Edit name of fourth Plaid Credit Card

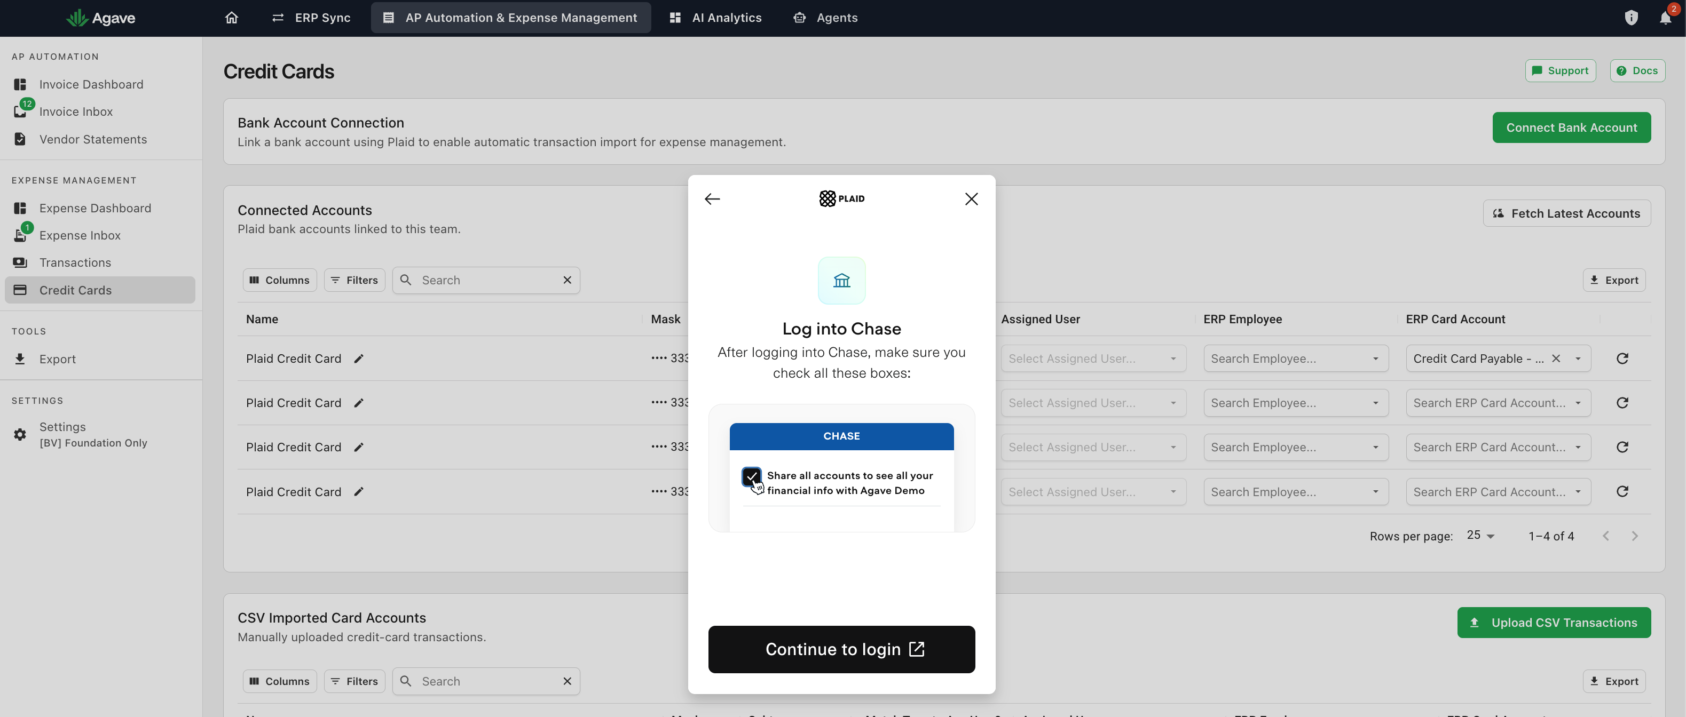(359, 492)
